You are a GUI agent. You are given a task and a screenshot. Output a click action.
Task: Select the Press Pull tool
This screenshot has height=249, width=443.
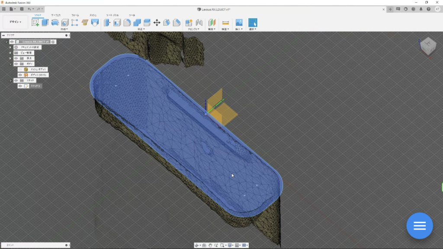pos(107,22)
